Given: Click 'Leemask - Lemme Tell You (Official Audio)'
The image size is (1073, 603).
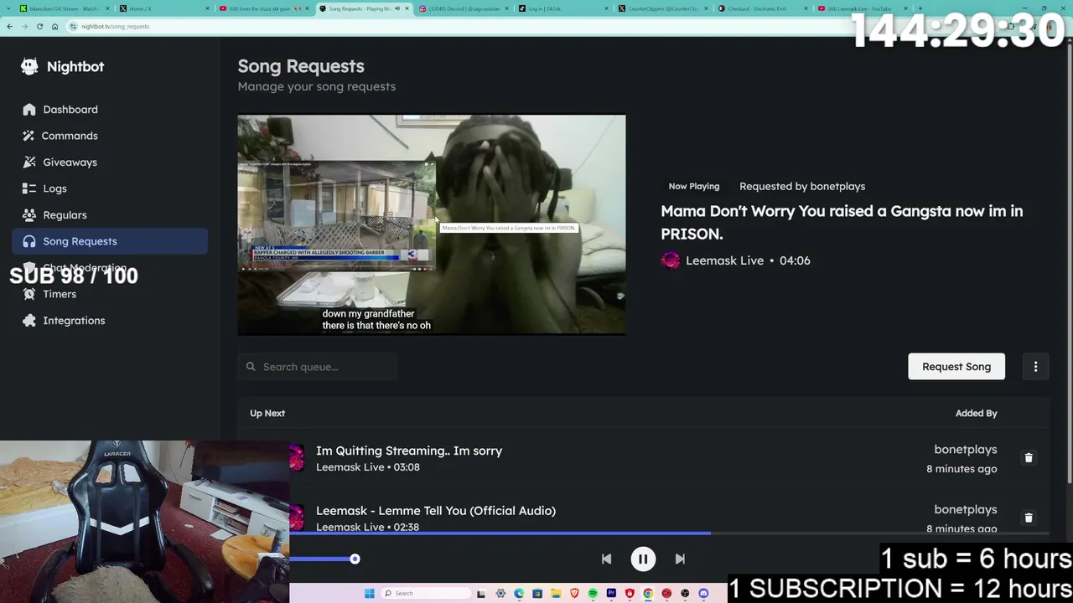Looking at the screenshot, I should (x=436, y=510).
